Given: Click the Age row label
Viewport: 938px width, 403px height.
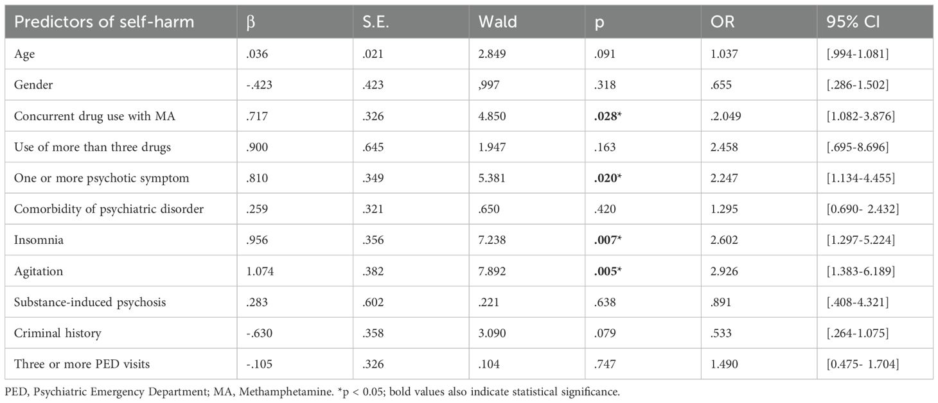Looking at the screenshot, I should point(24,54).
